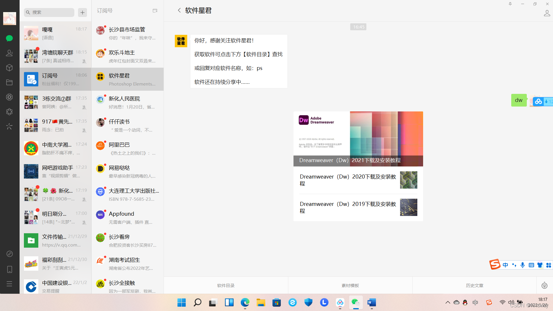This screenshot has width=553, height=311.
Task: Open the 大连理工大学出版社 subscription
Action: coord(128,194)
